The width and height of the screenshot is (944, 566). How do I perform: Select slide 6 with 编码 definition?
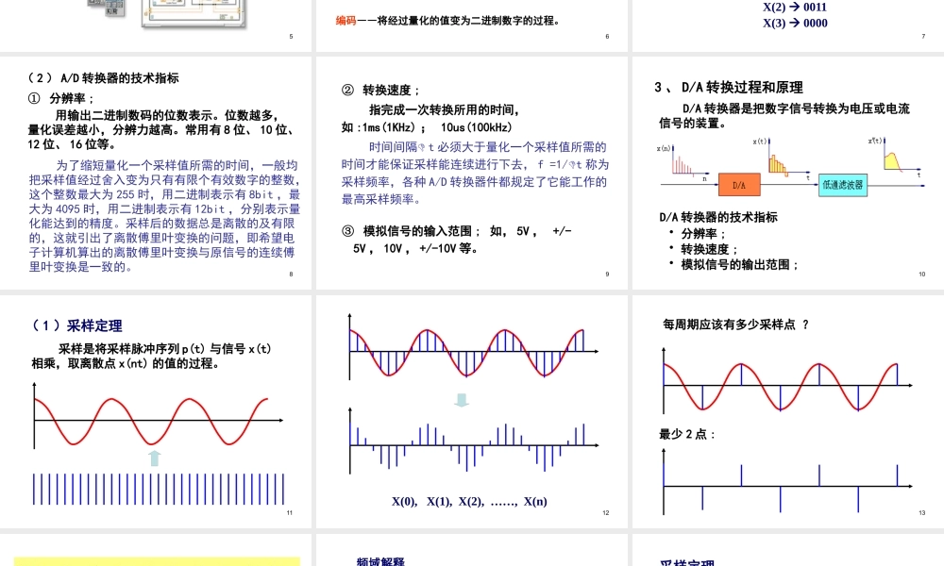(471, 25)
